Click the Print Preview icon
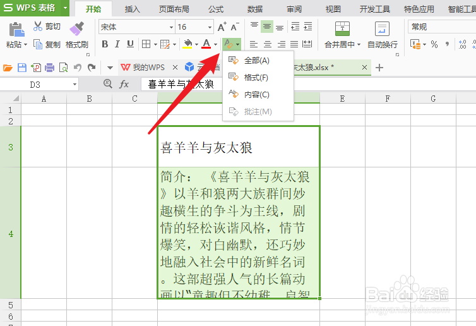 pyautogui.click(x=64, y=68)
